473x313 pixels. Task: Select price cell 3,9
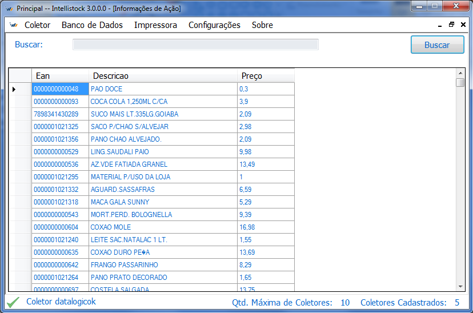(x=266, y=102)
